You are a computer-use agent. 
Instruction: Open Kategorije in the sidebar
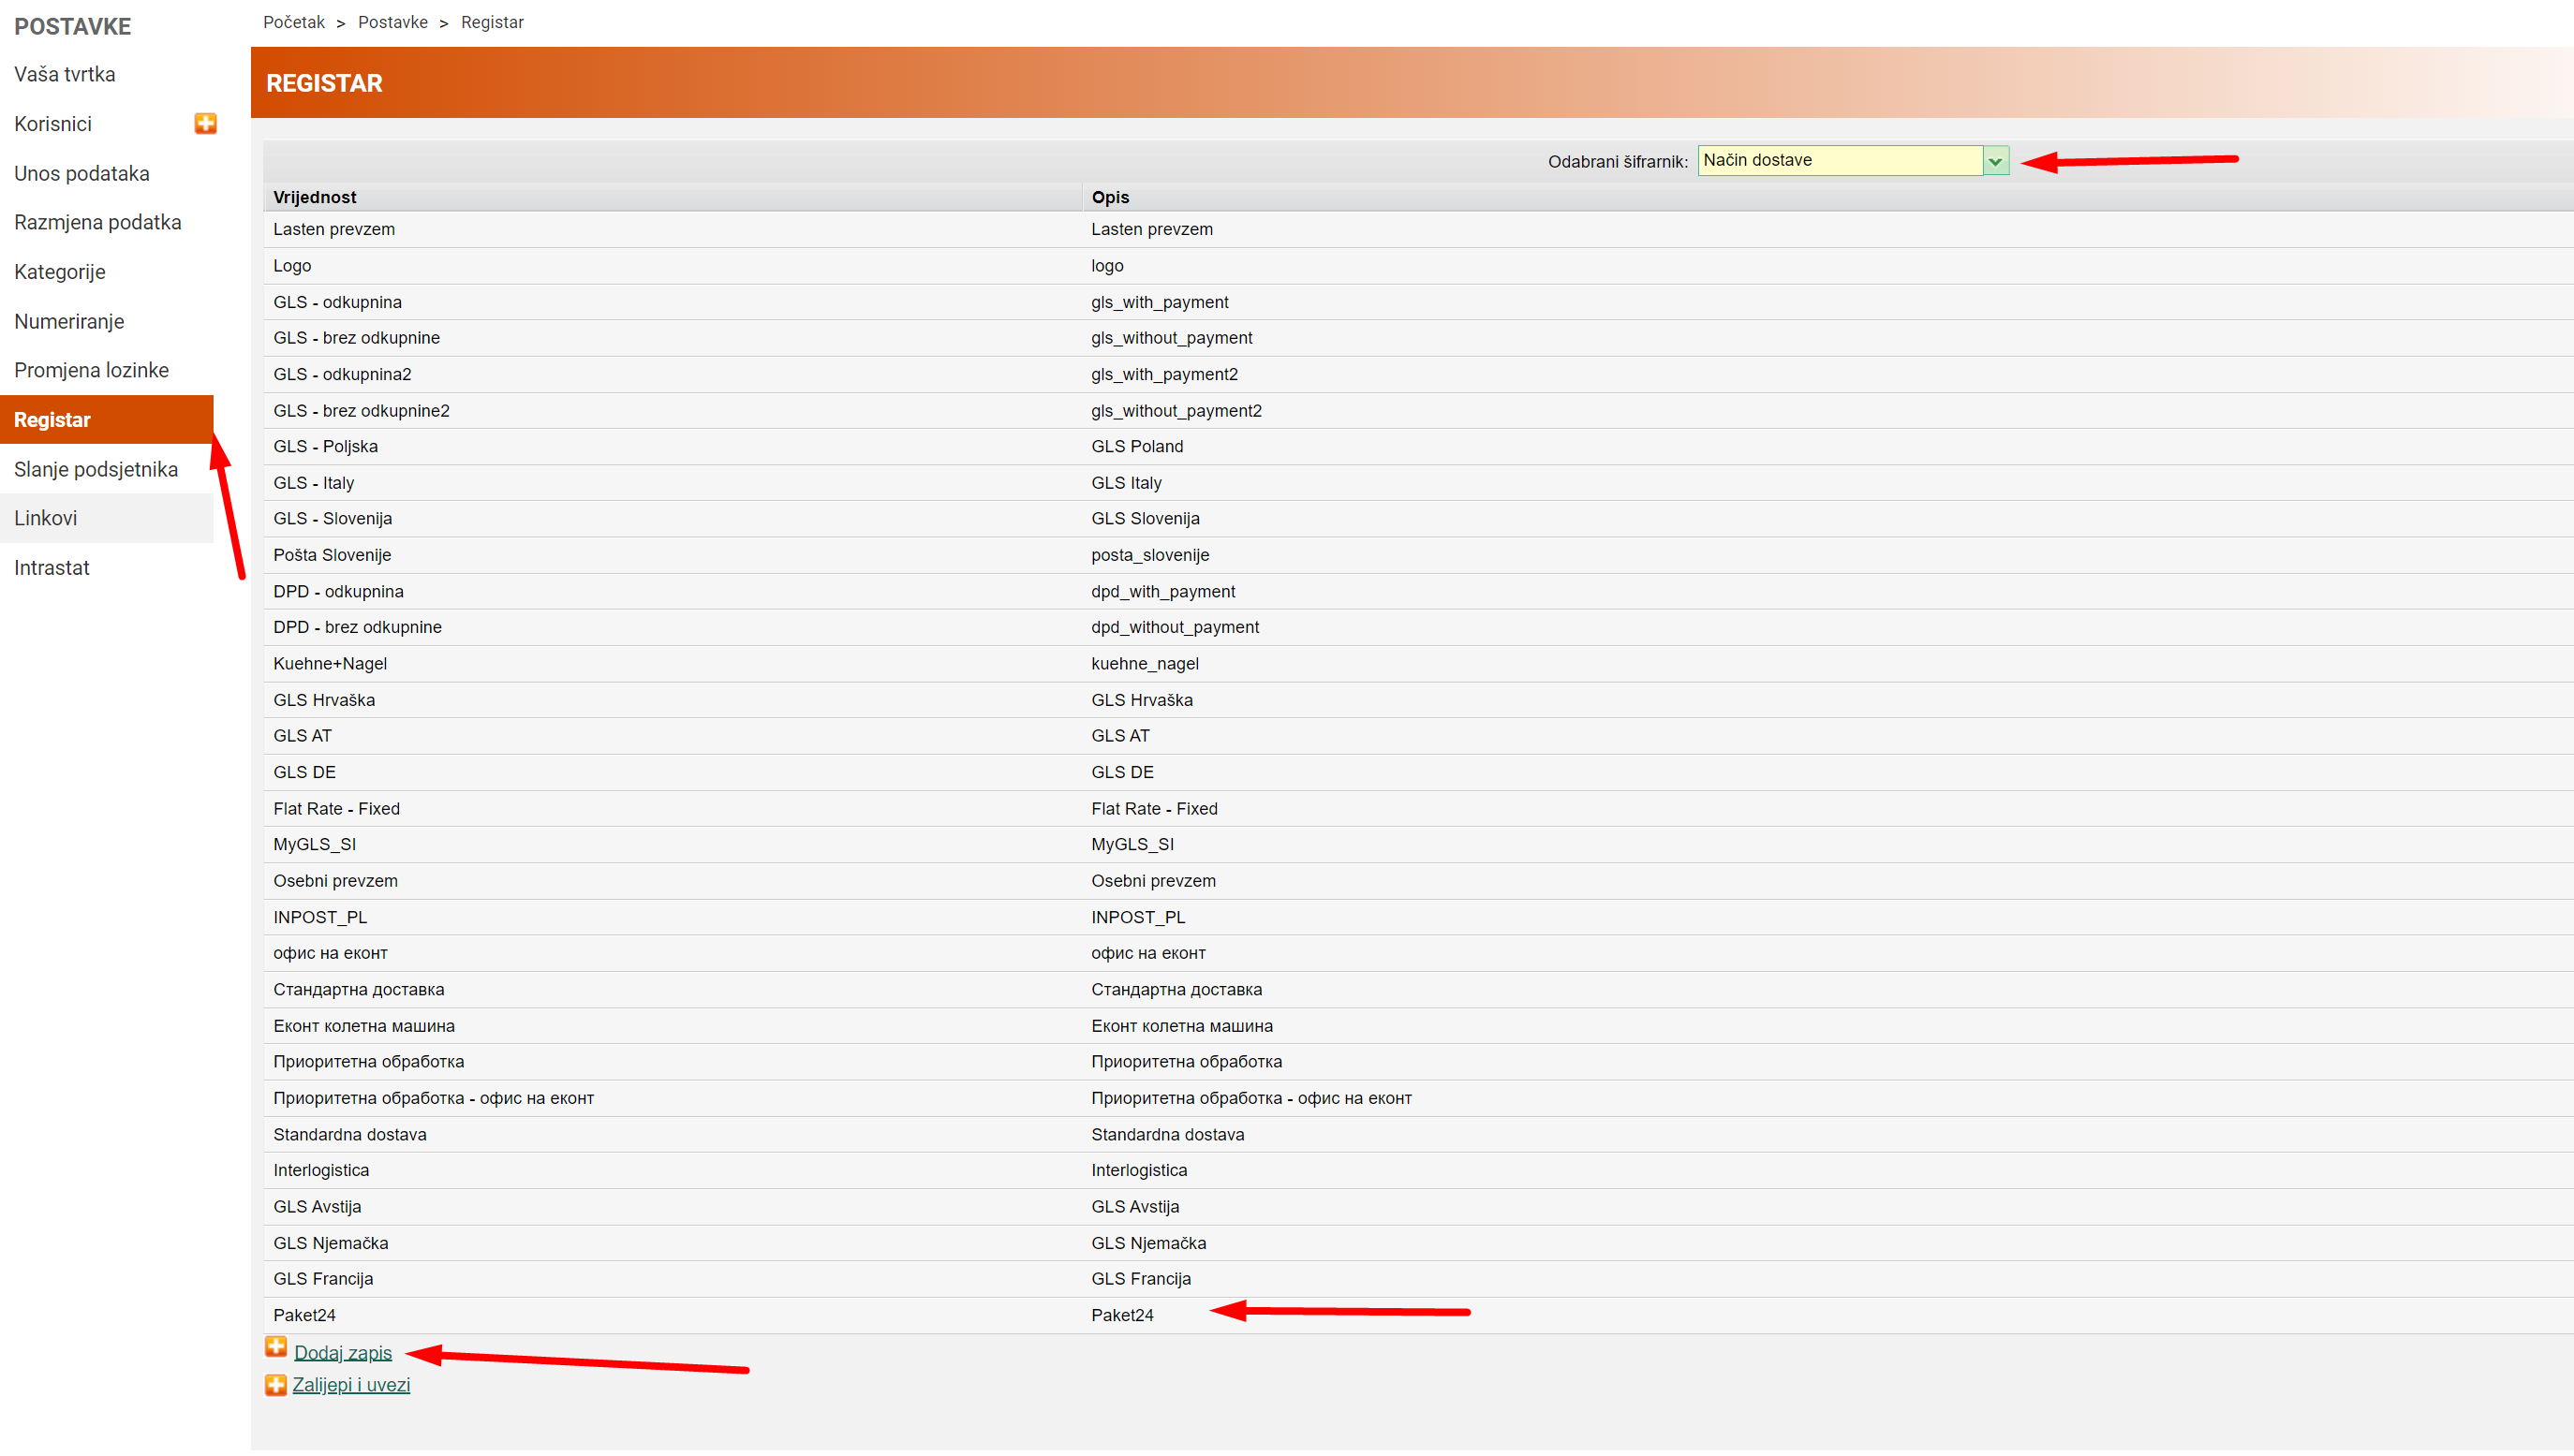pyautogui.click(x=60, y=272)
